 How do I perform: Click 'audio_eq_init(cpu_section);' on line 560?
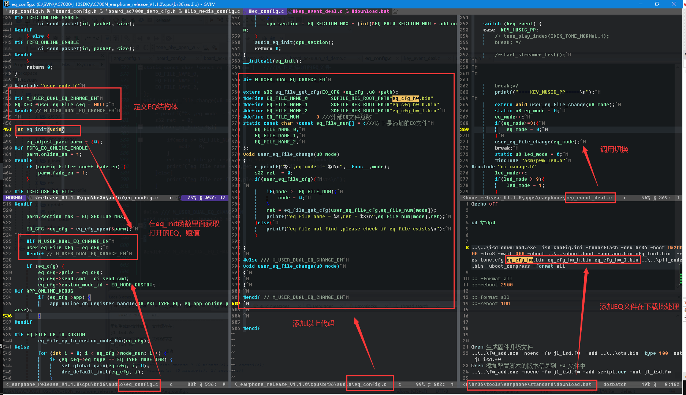coord(294,42)
